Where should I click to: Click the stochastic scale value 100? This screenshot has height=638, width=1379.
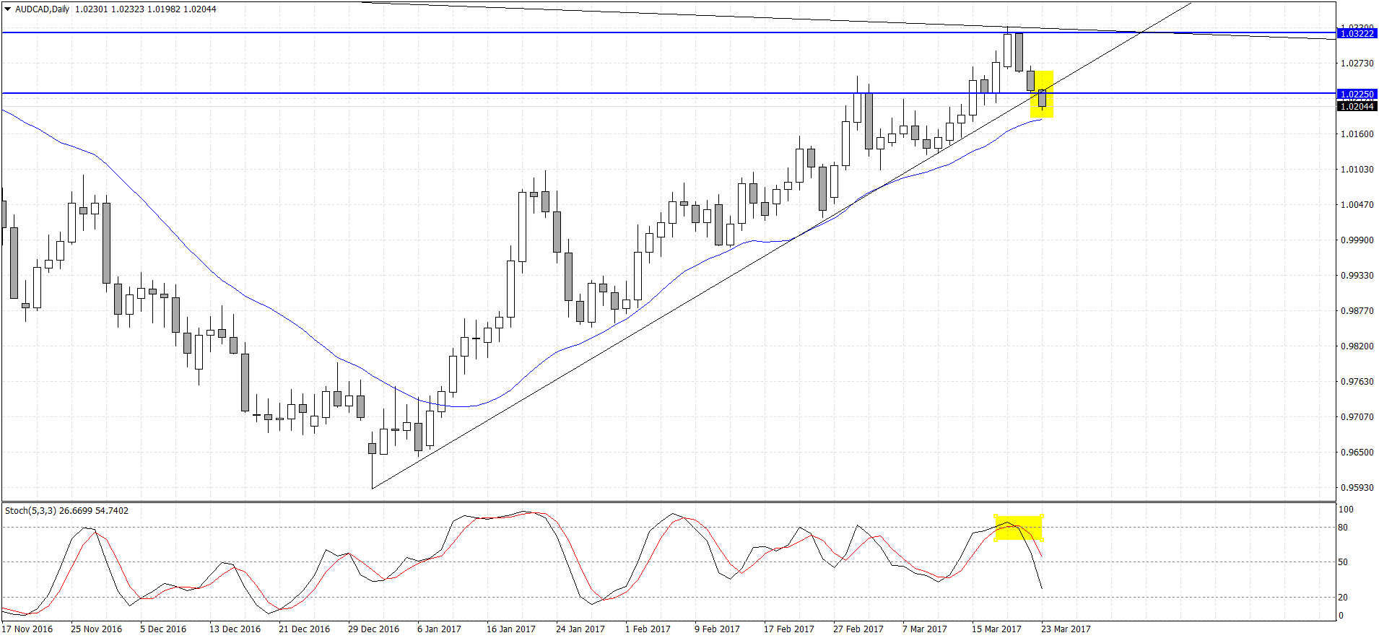coord(1346,510)
